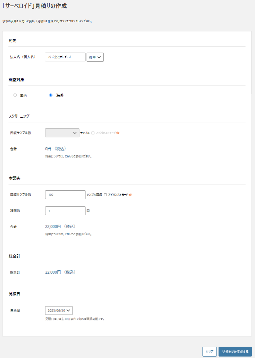The image size is (255, 358).
Task: Open the 見積日 date dropdown 2023/06/30
Action: coord(59,311)
